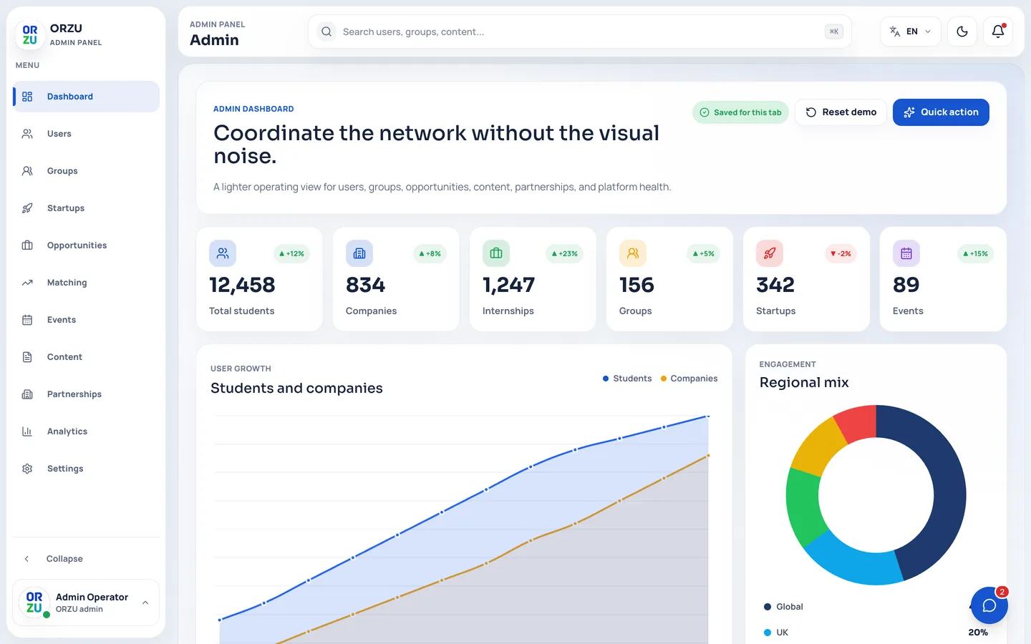Expand the Admin Operator account menu

click(86, 602)
